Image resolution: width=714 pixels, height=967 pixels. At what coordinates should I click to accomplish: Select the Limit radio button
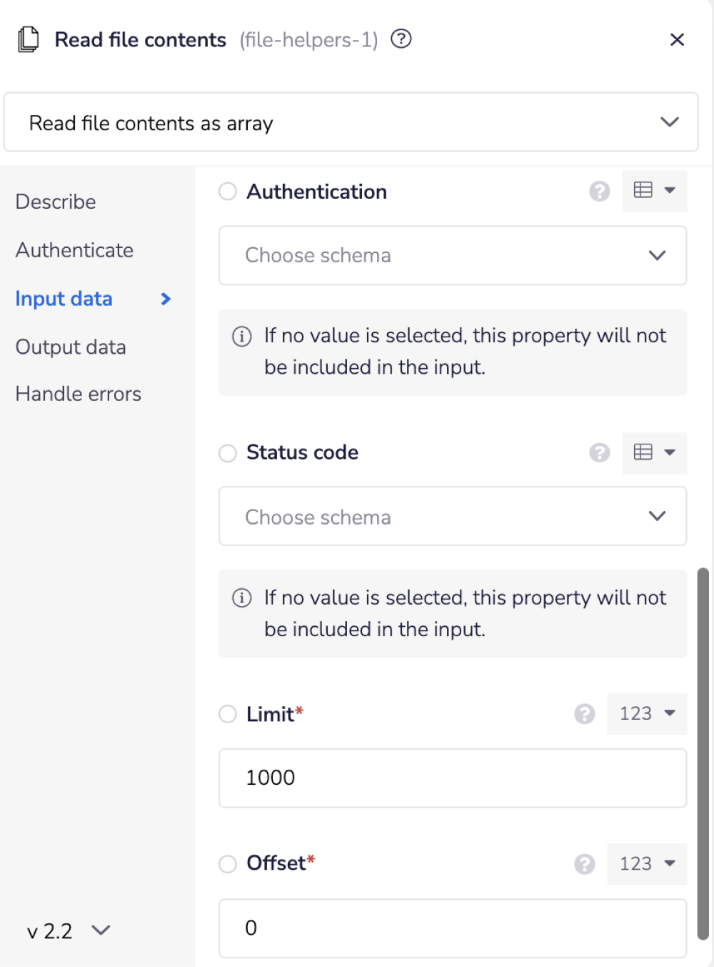228,714
